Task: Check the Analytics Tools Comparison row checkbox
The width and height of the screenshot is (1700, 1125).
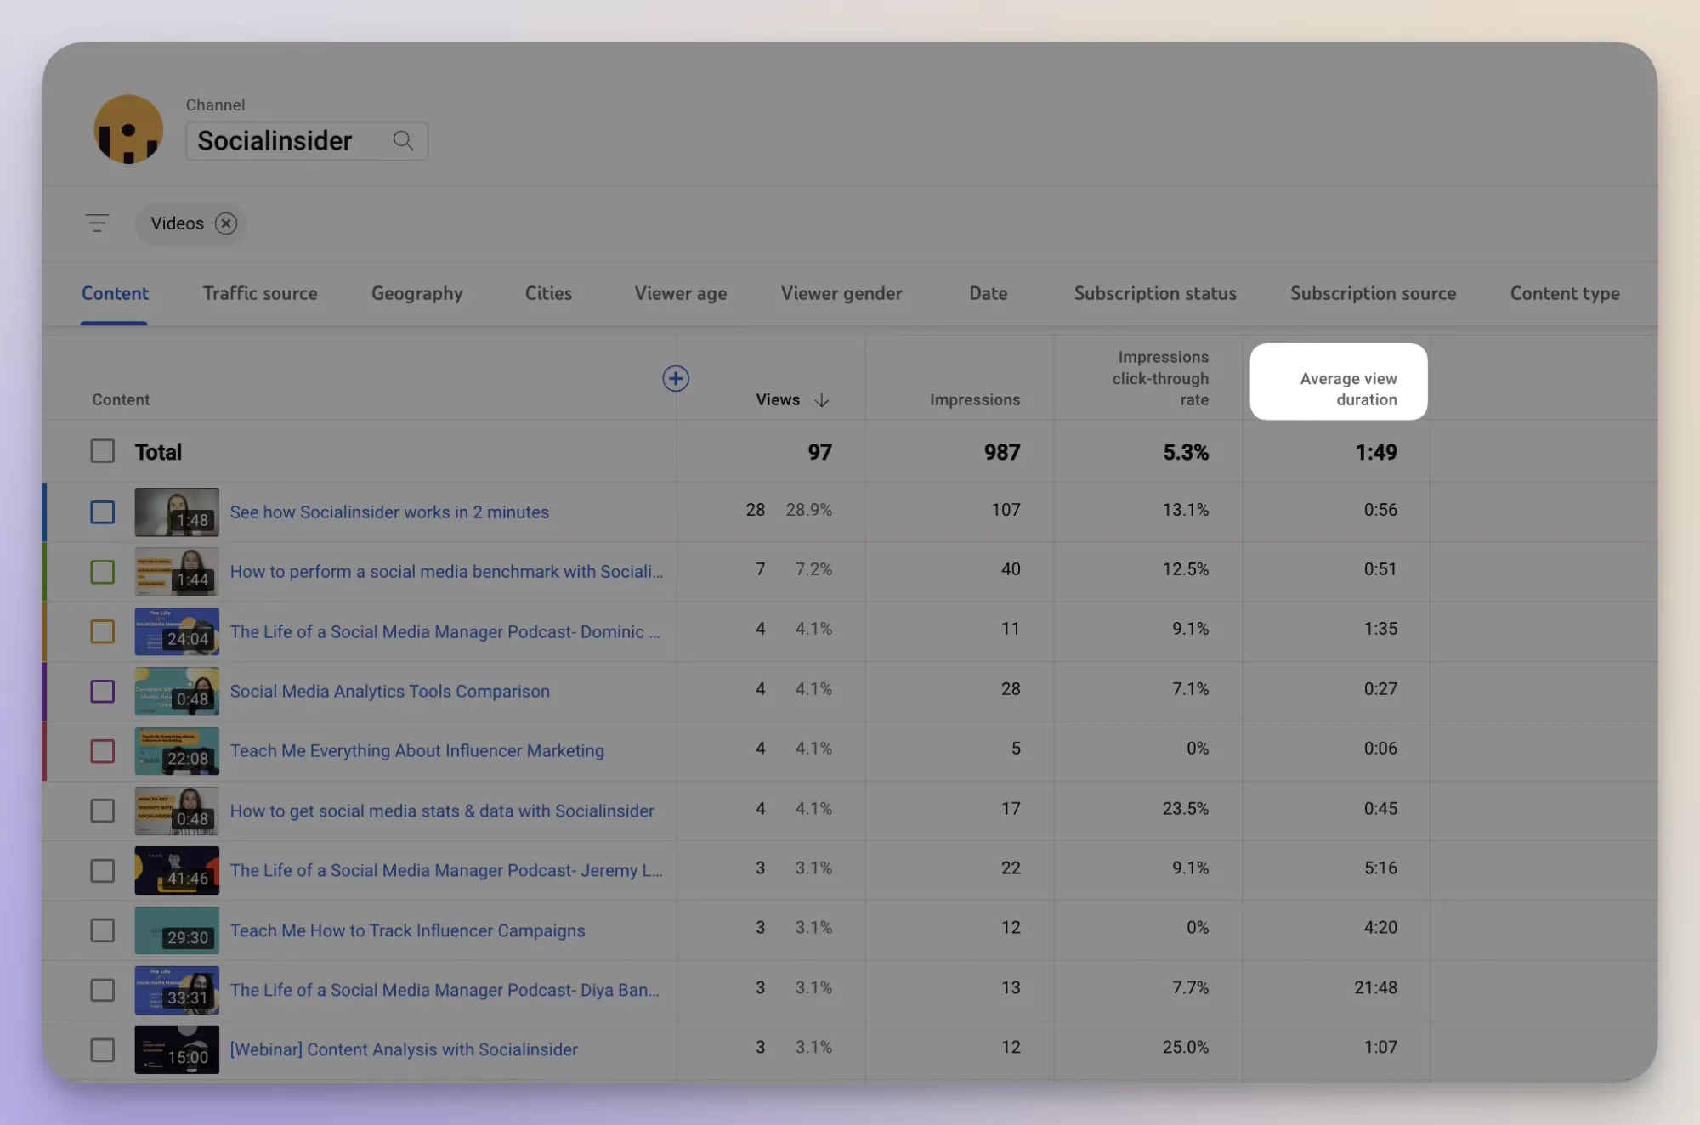Action: [x=103, y=692]
